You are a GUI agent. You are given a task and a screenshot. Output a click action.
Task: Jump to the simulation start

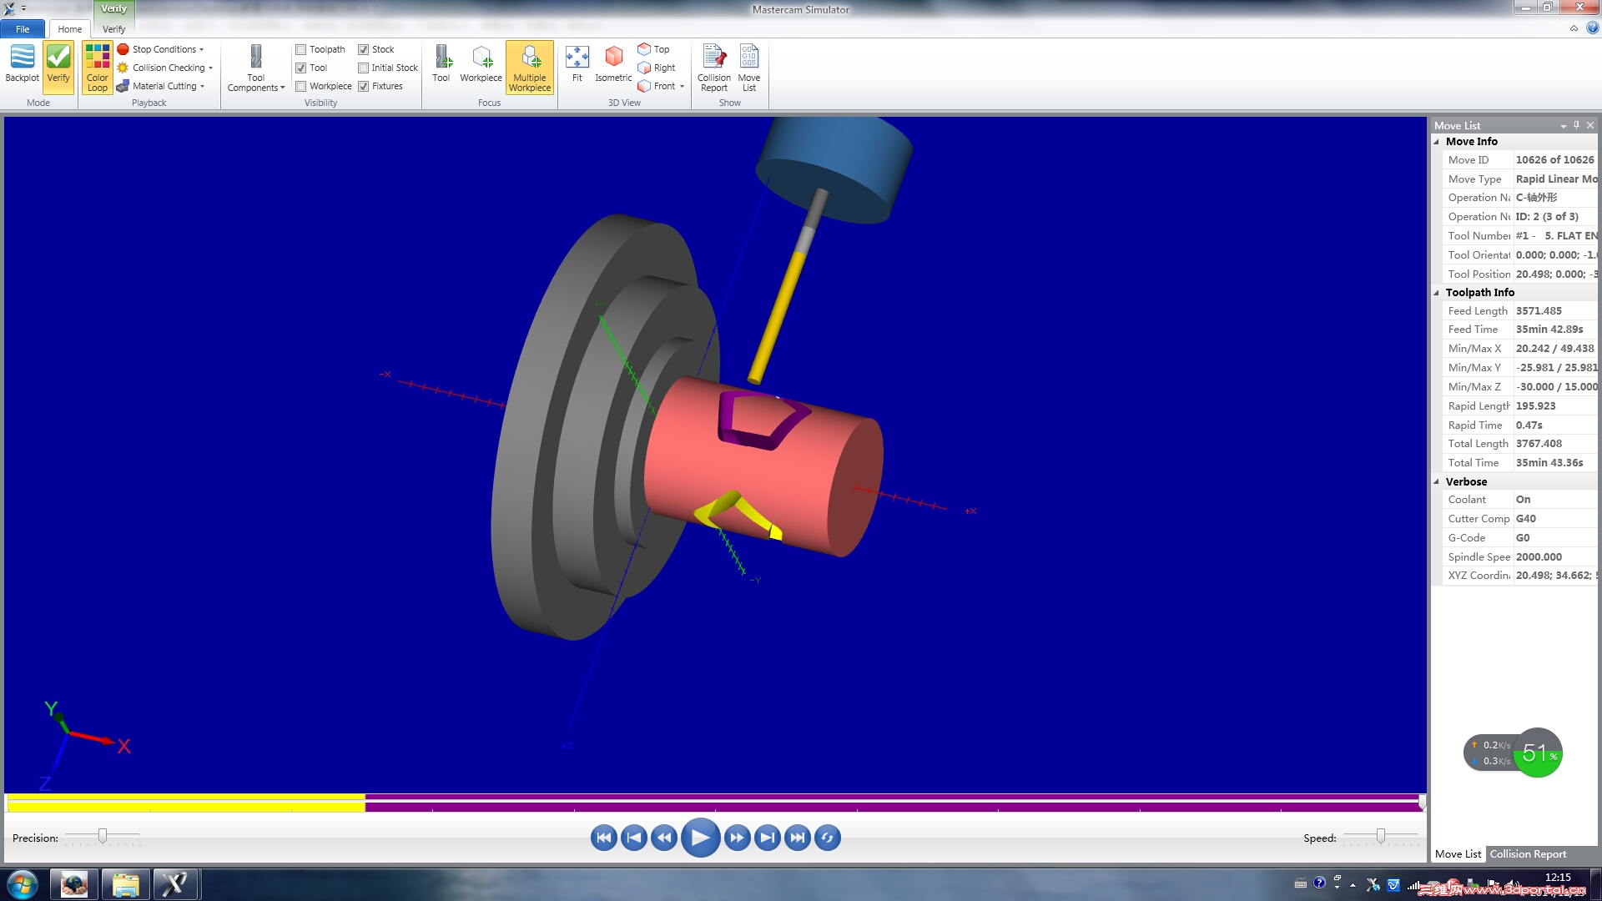click(x=603, y=838)
